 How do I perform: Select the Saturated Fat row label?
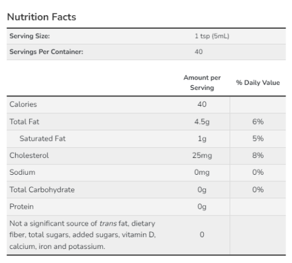point(43,139)
